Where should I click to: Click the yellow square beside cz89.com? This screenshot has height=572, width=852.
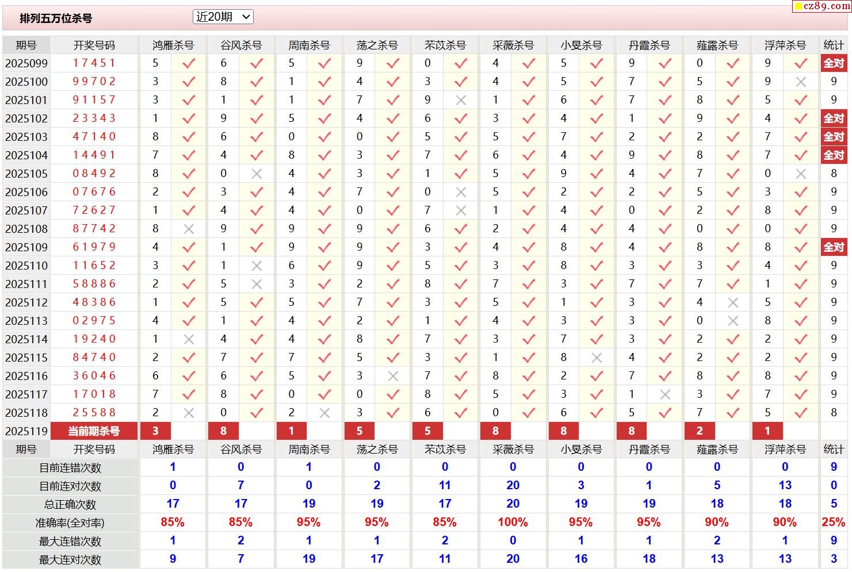pos(798,7)
